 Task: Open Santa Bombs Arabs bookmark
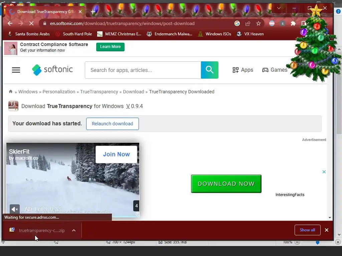pos(29,34)
